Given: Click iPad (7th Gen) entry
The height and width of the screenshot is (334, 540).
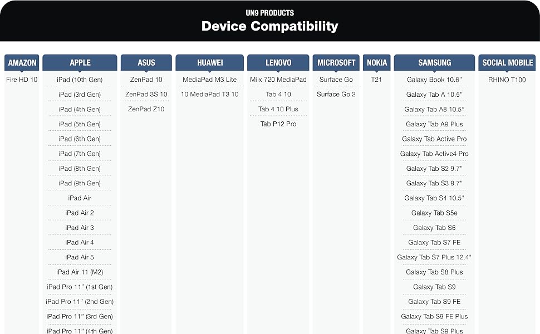Looking at the screenshot, I should [80, 154].
